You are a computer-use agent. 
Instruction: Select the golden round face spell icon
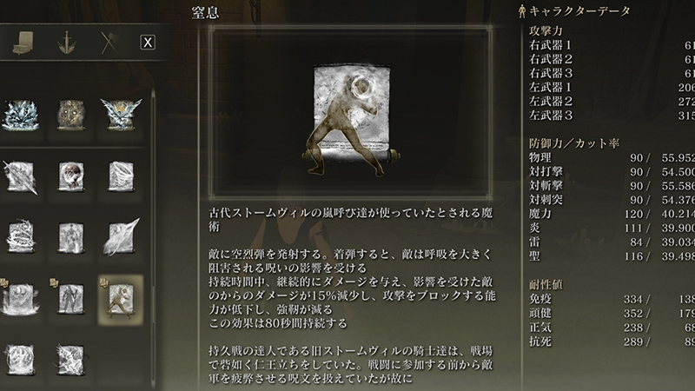(71, 116)
